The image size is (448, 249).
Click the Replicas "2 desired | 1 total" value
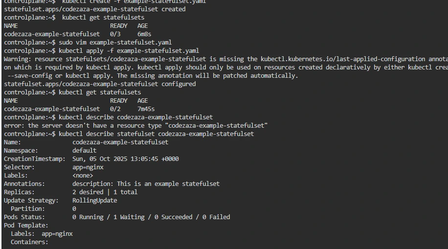click(105, 192)
